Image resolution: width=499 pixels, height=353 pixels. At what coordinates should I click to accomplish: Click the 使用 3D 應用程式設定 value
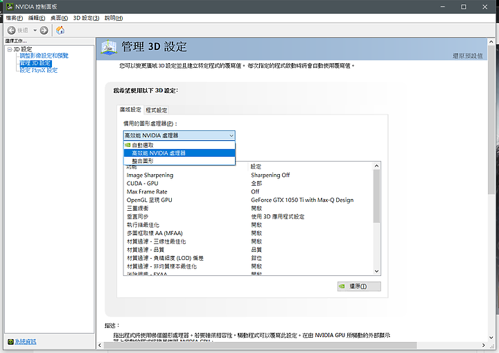point(277,216)
